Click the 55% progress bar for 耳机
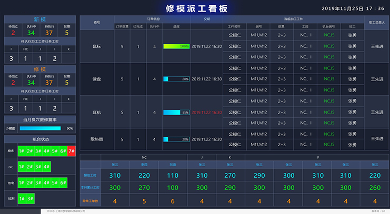Viewport: 390px width, 214px height. [x=176, y=112]
